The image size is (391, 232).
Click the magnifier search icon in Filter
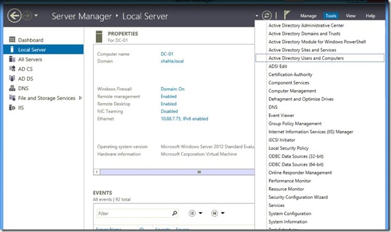(x=175, y=213)
